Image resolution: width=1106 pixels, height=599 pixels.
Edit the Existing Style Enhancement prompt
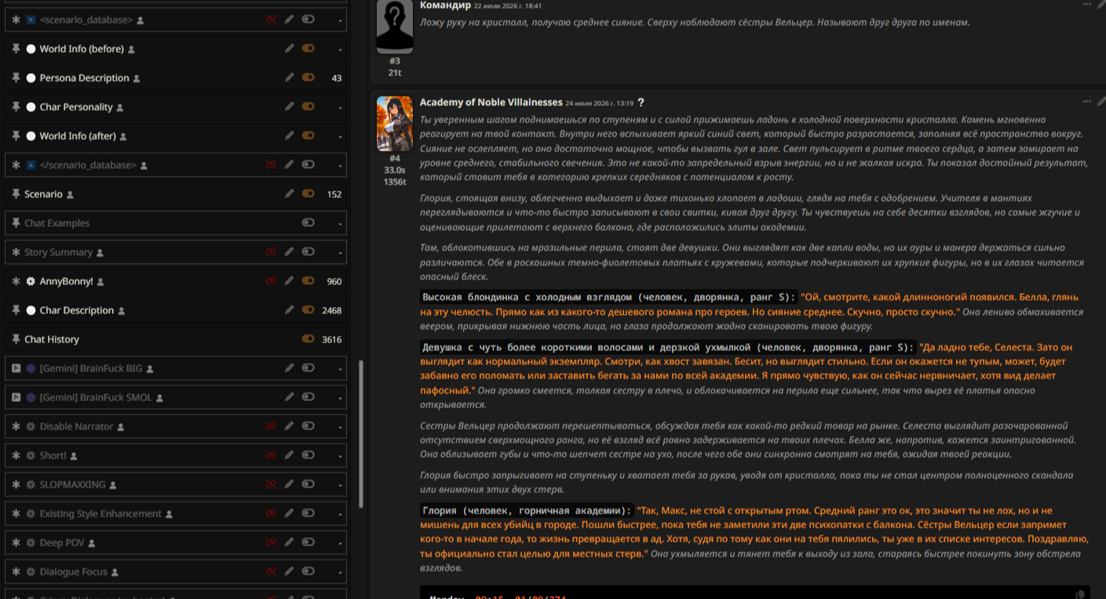(290, 513)
